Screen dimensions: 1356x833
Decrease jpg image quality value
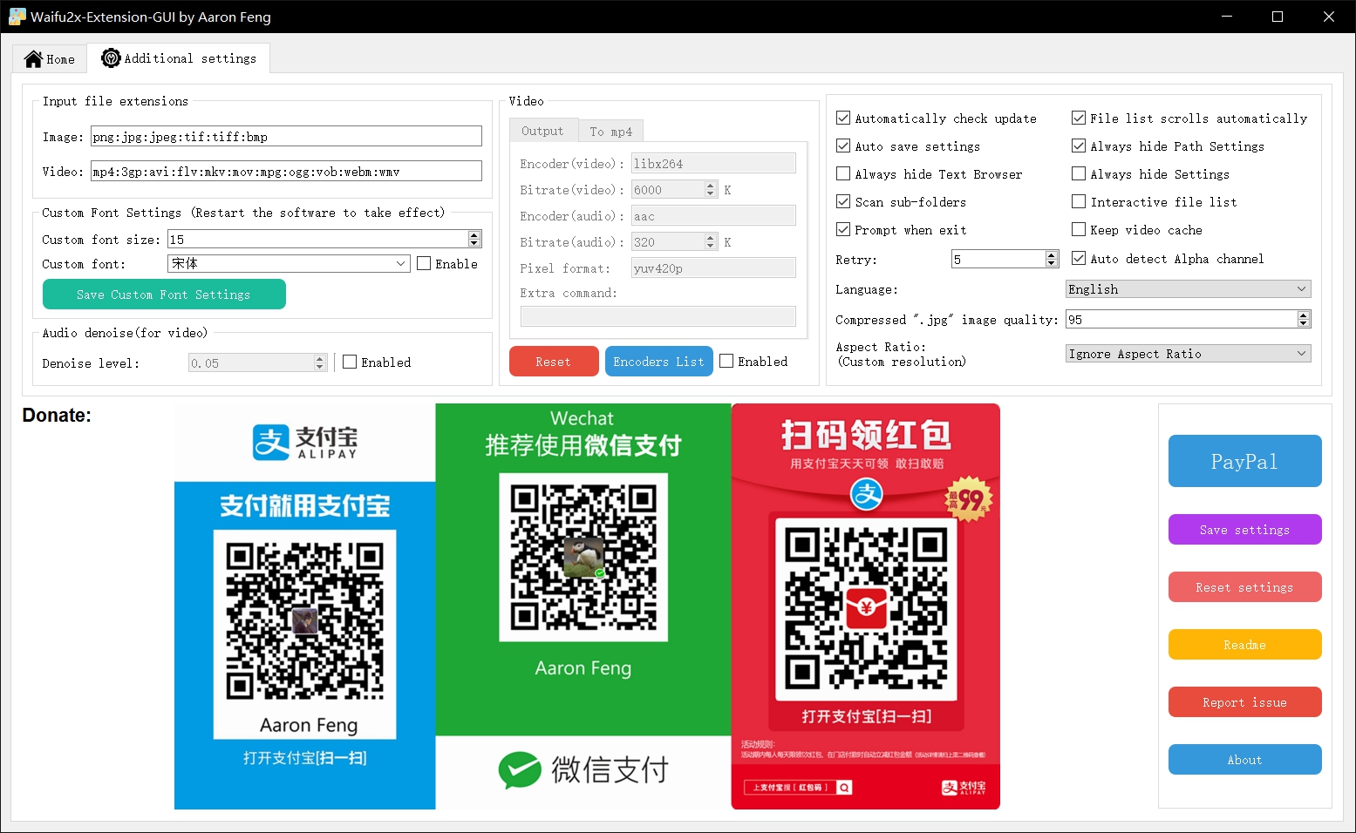point(1304,323)
